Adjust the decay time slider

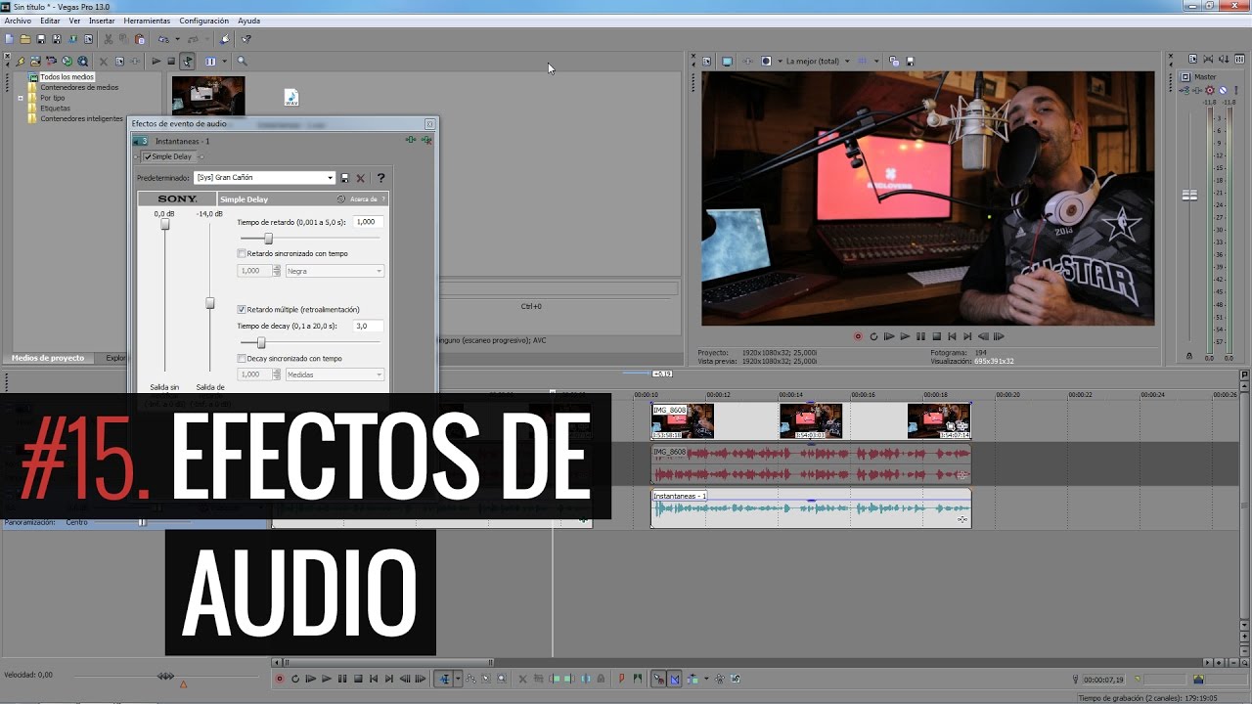pos(260,343)
